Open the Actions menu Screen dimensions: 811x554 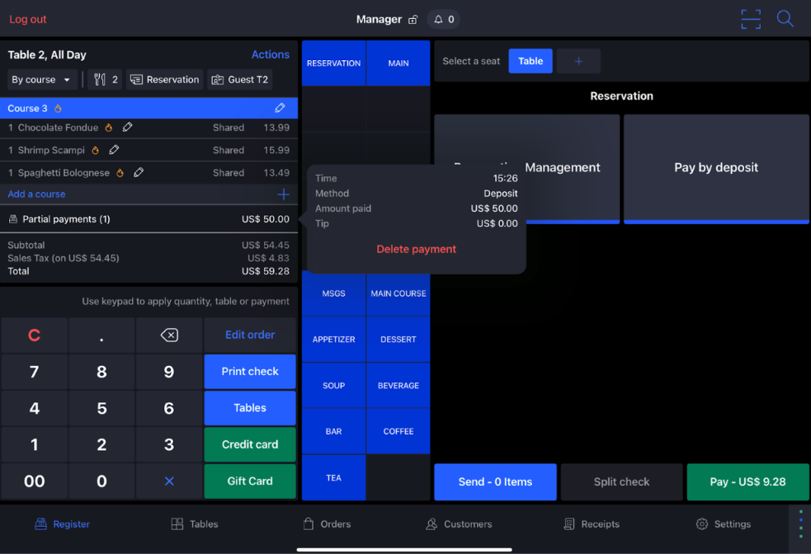tap(270, 54)
